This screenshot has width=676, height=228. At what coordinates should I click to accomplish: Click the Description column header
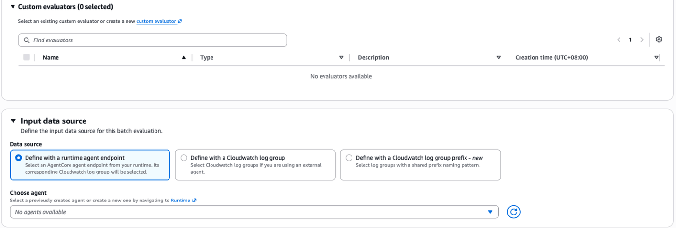[x=373, y=57]
